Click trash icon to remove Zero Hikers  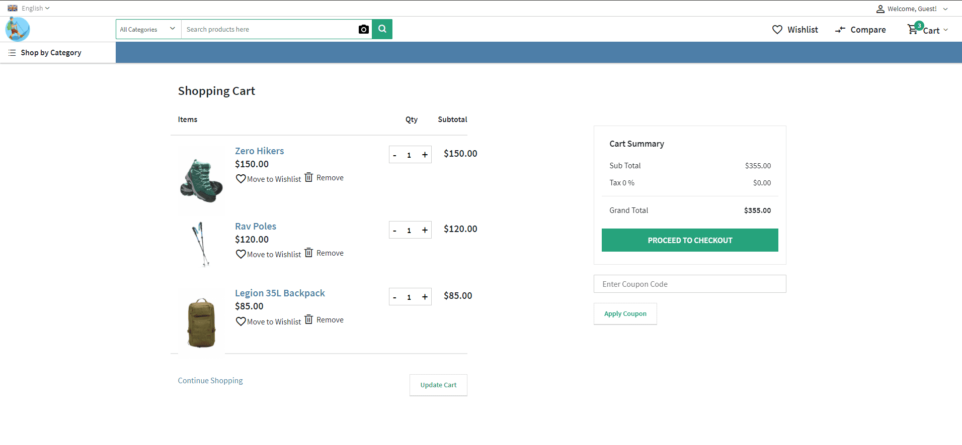click(309, 177)
